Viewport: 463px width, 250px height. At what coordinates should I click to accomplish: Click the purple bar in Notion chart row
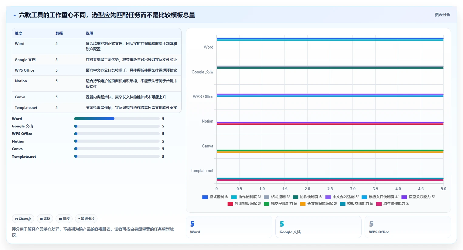pyautogui.click(x=330, y=122)
